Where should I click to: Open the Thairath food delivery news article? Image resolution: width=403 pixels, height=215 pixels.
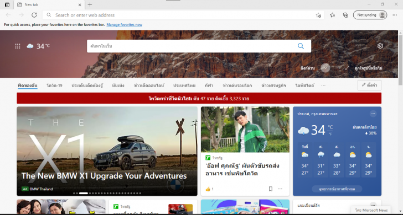[245, 151]
